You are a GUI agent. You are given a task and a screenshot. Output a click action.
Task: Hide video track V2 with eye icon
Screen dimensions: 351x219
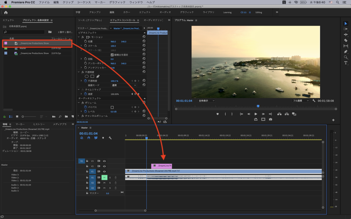point(104,166)
